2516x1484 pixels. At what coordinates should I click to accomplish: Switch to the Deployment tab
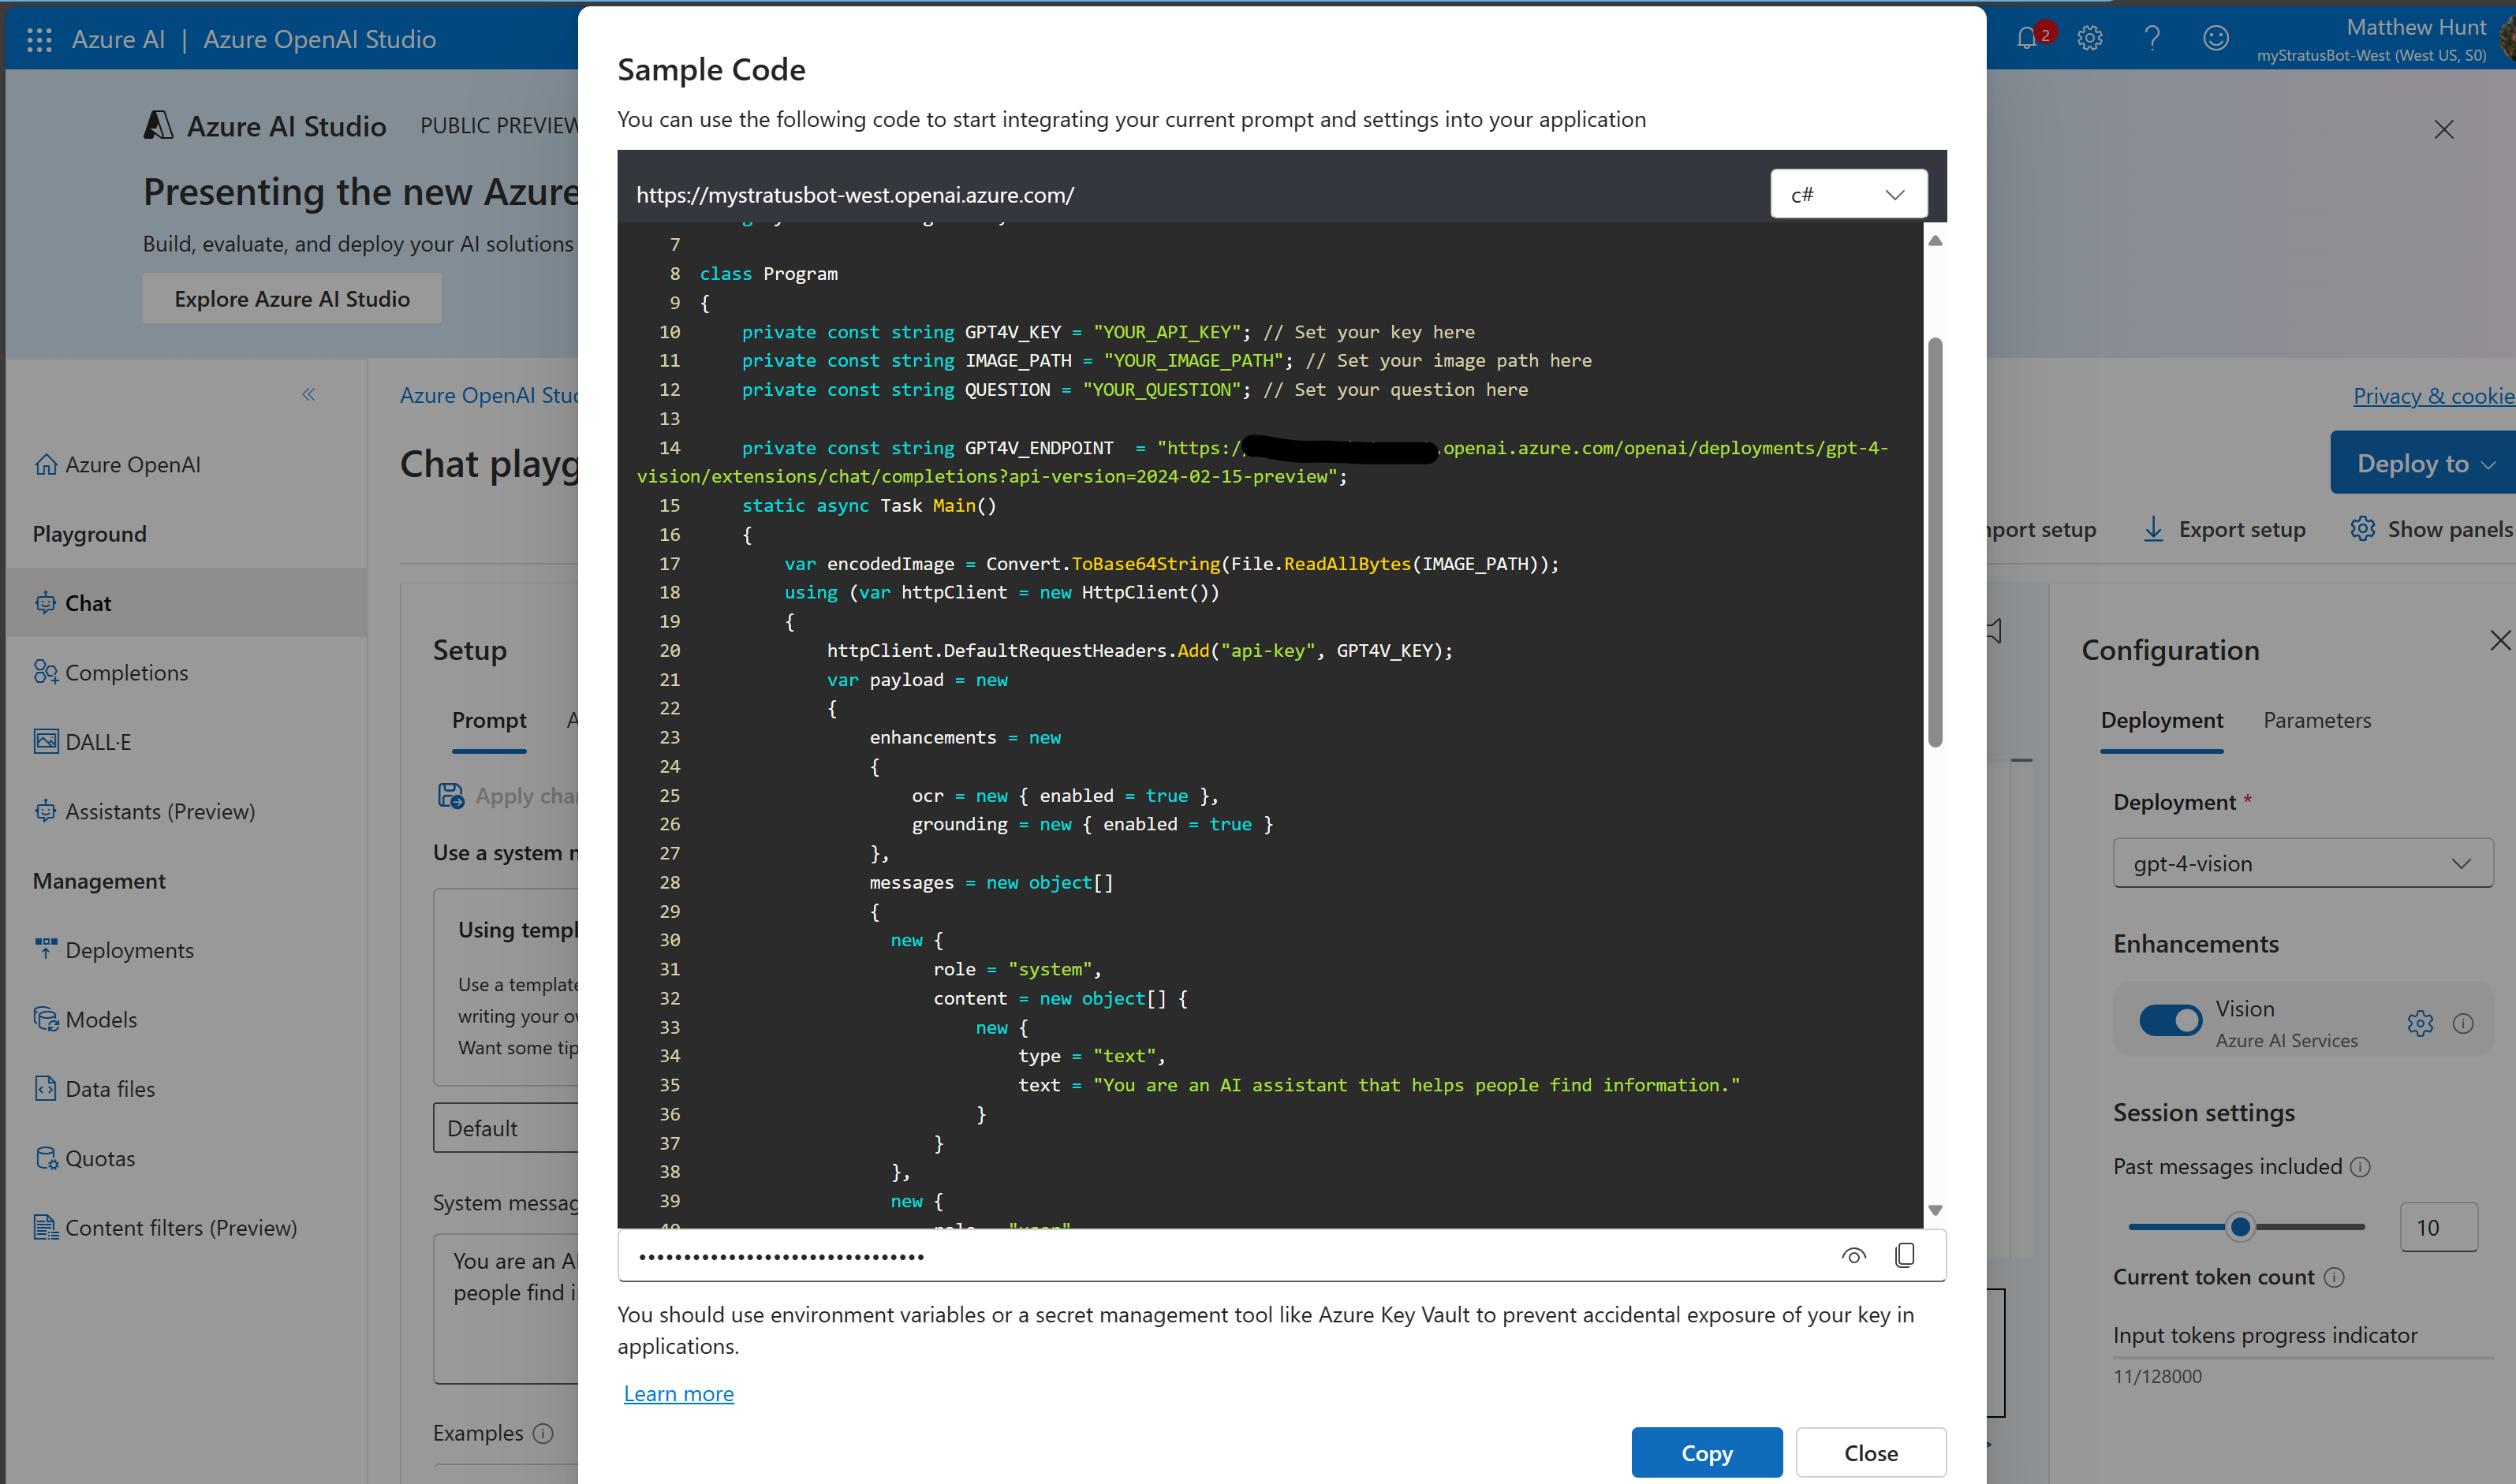2162,720
